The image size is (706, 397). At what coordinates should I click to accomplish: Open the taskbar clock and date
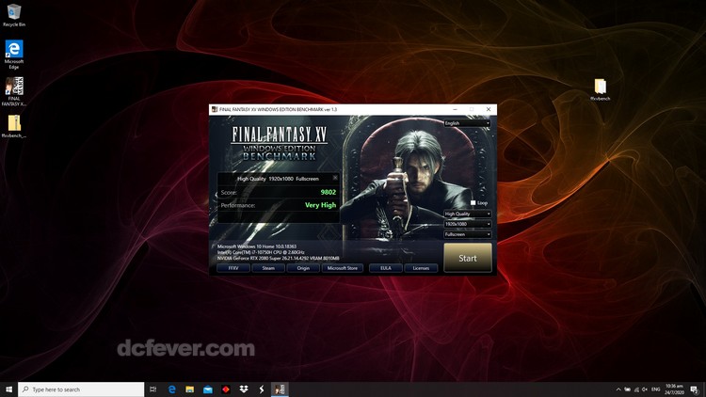[675, 389]
